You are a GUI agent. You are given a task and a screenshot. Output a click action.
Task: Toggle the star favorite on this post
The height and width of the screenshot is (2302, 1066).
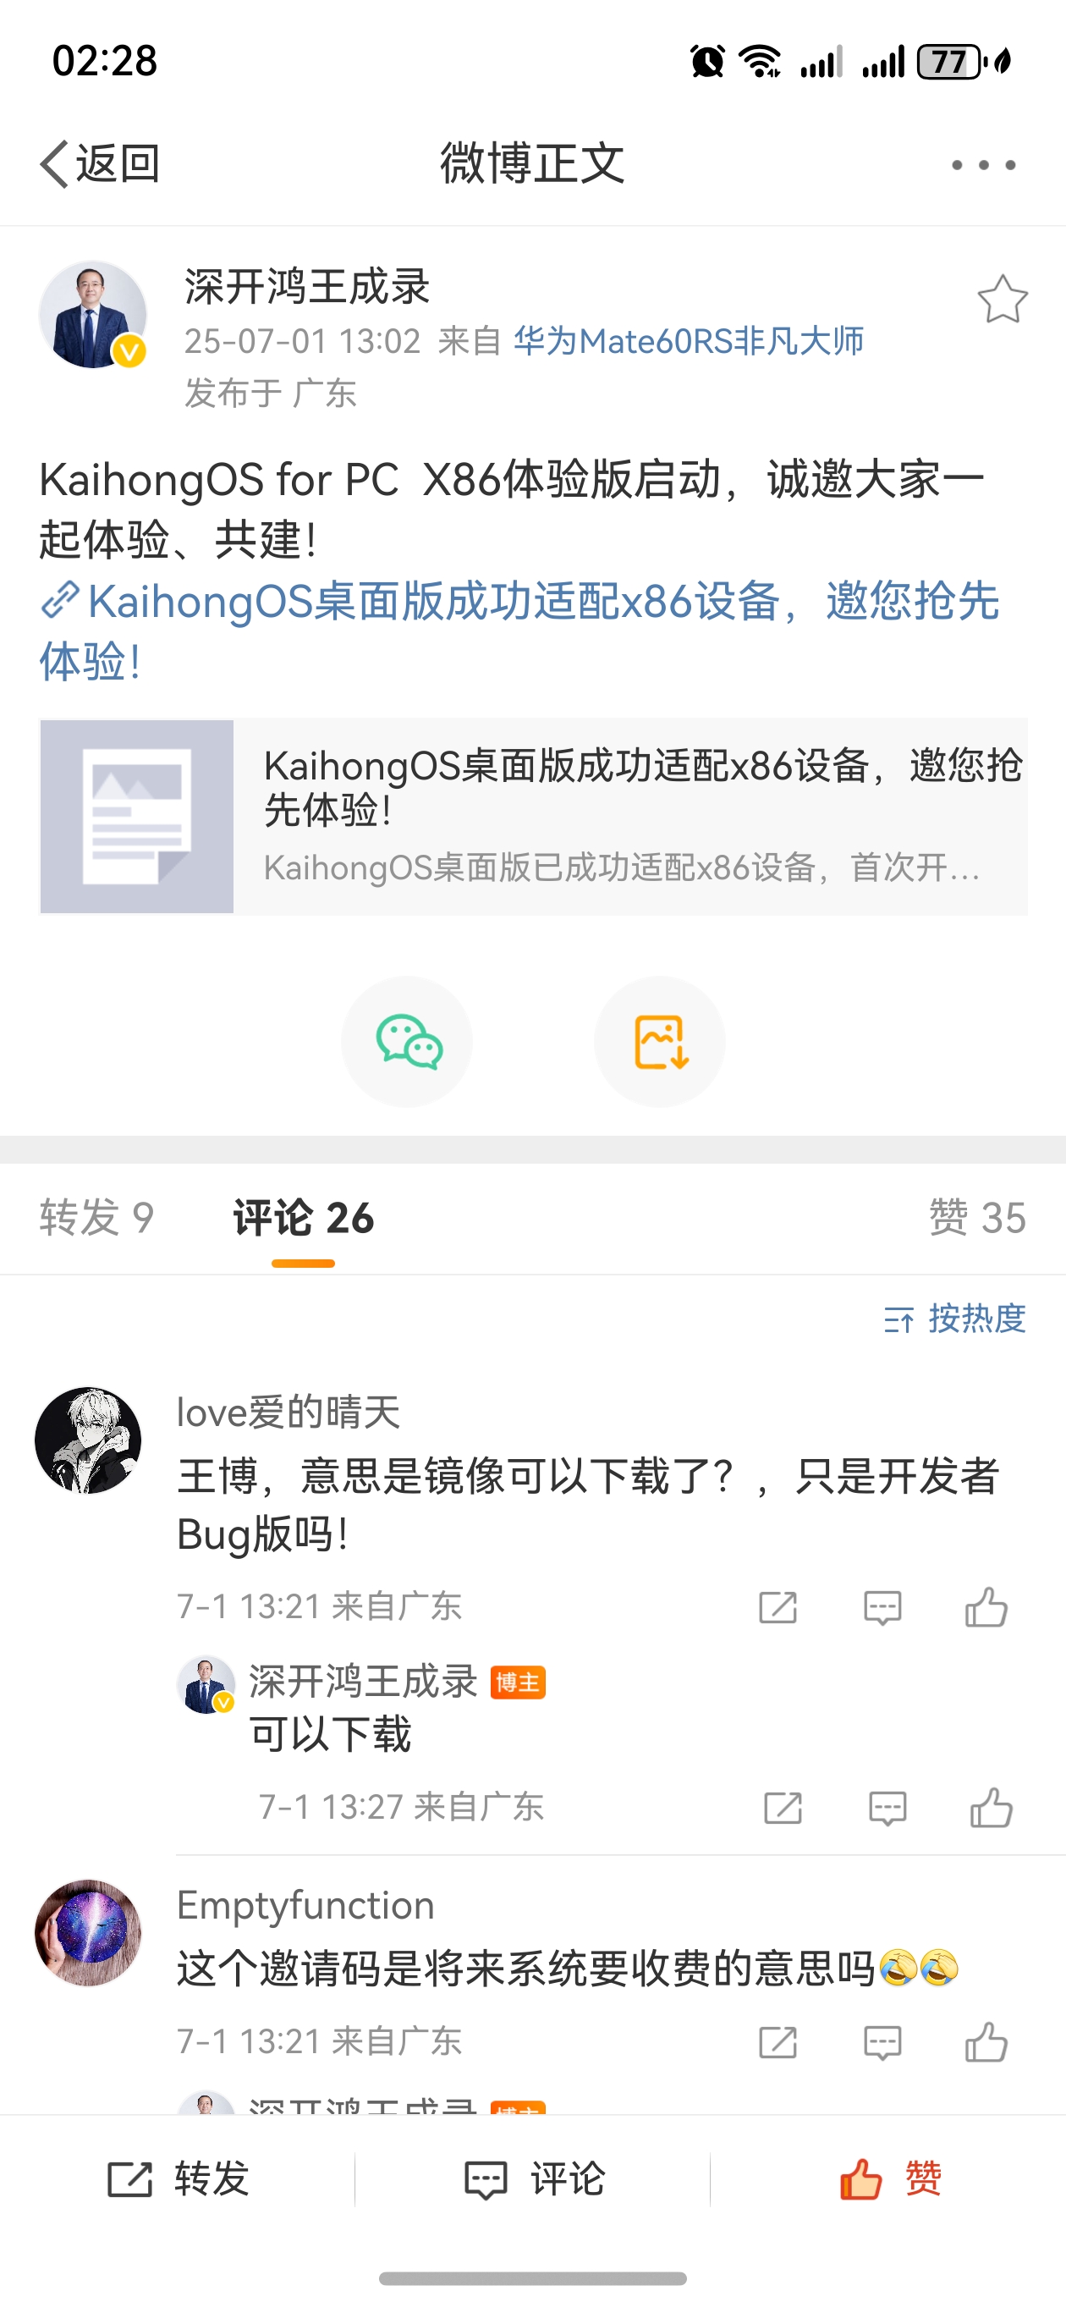[1004, 300]
